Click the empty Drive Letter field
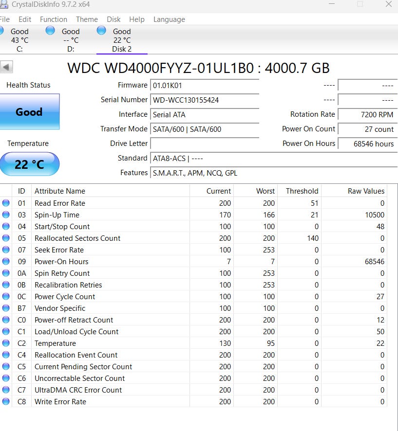Screen dimensions: 398x431 [x=205, y=144]
